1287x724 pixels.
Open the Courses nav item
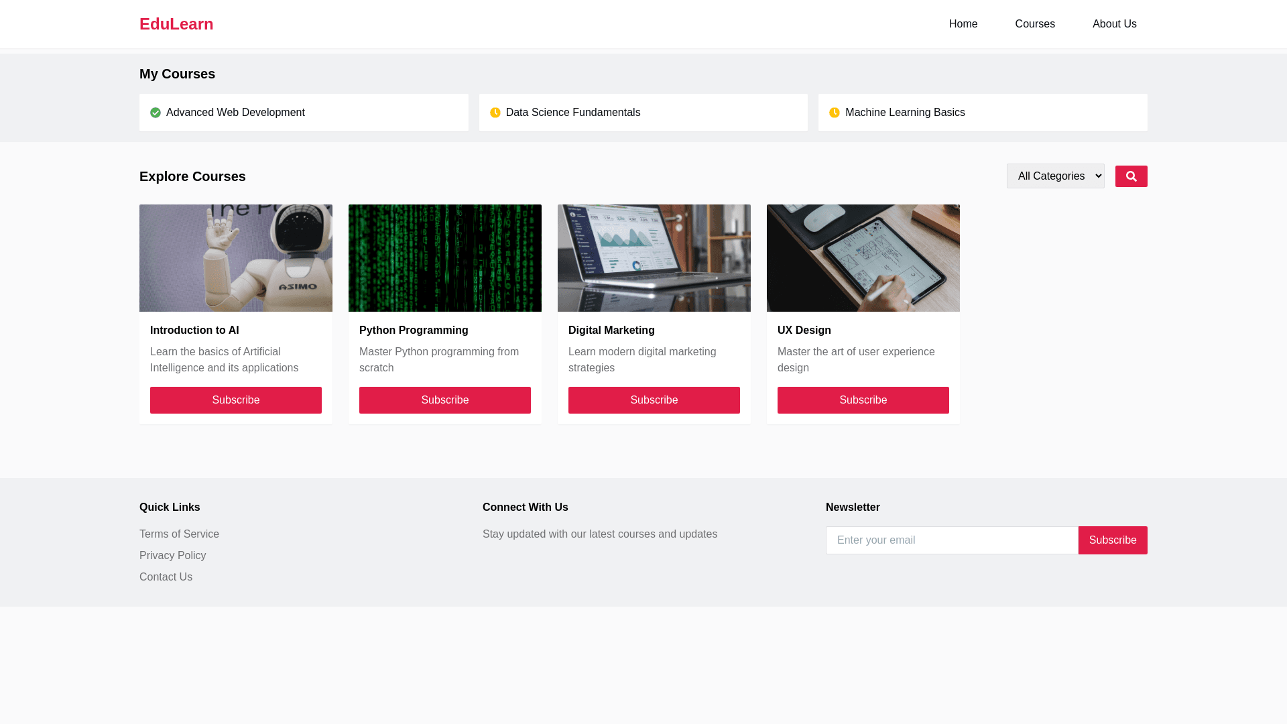tap(1034, 24)
